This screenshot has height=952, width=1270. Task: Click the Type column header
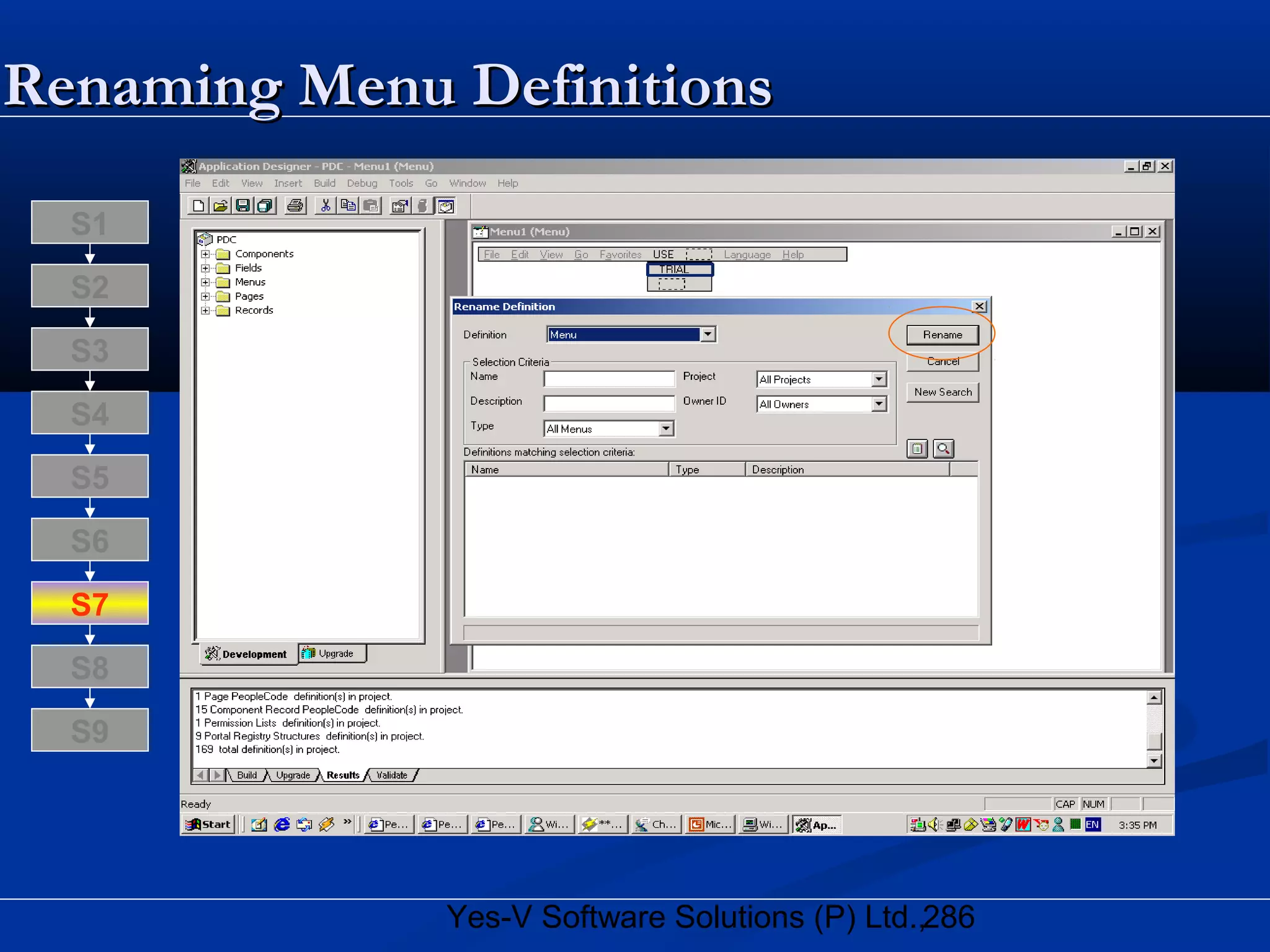pos(708,470)
